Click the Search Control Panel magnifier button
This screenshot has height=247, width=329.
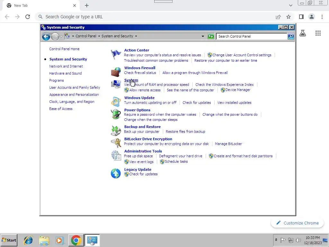click(291, 36)
